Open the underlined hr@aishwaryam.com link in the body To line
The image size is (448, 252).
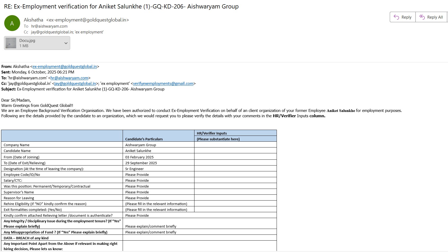click(69, 78)
